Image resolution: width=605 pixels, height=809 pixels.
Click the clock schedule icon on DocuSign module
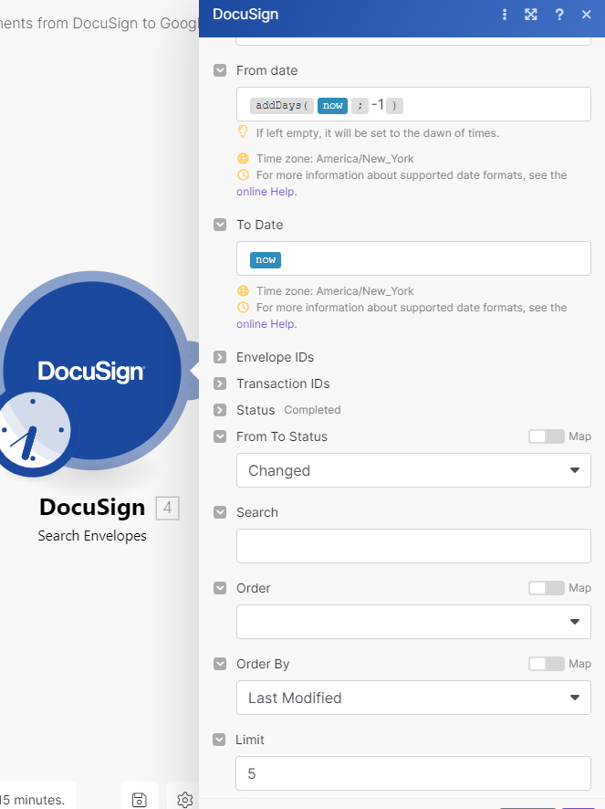pyautogui.click(x=34, y=431)
